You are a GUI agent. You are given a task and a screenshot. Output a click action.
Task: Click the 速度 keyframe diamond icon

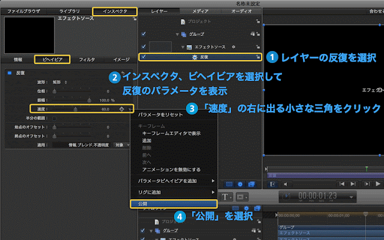[x=122, y=109]
